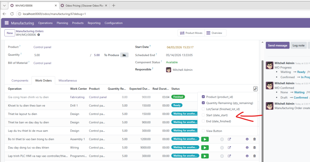The width and height of the screenshot is (310, 162).
Task: Delete the Dau day dong luc work order
Action: (254, 147)
